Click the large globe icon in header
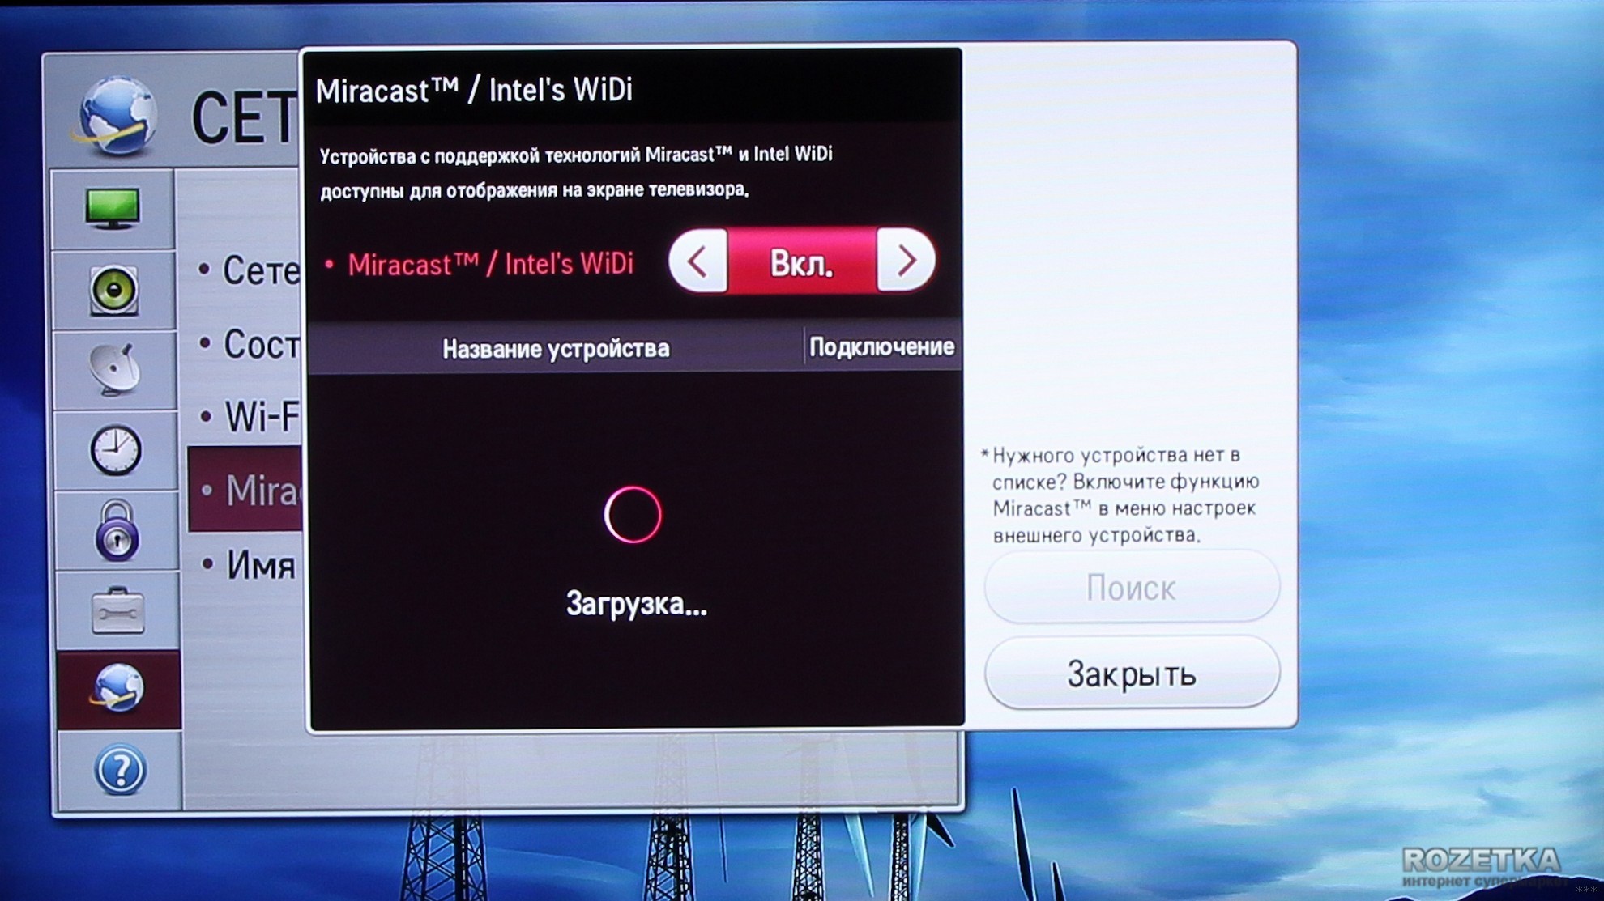Viewport: 1604px width, 901px height. 117,115
